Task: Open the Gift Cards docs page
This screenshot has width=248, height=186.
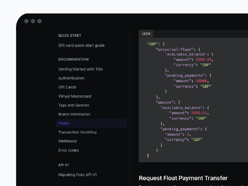Action: [x=67, y=87]
